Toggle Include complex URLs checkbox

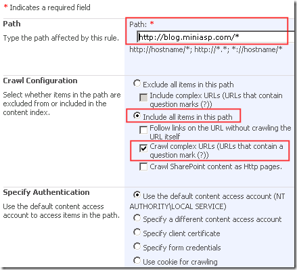tap(143, 97)
